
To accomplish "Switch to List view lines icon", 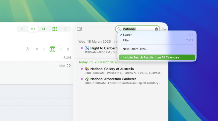I will point(65,29).
